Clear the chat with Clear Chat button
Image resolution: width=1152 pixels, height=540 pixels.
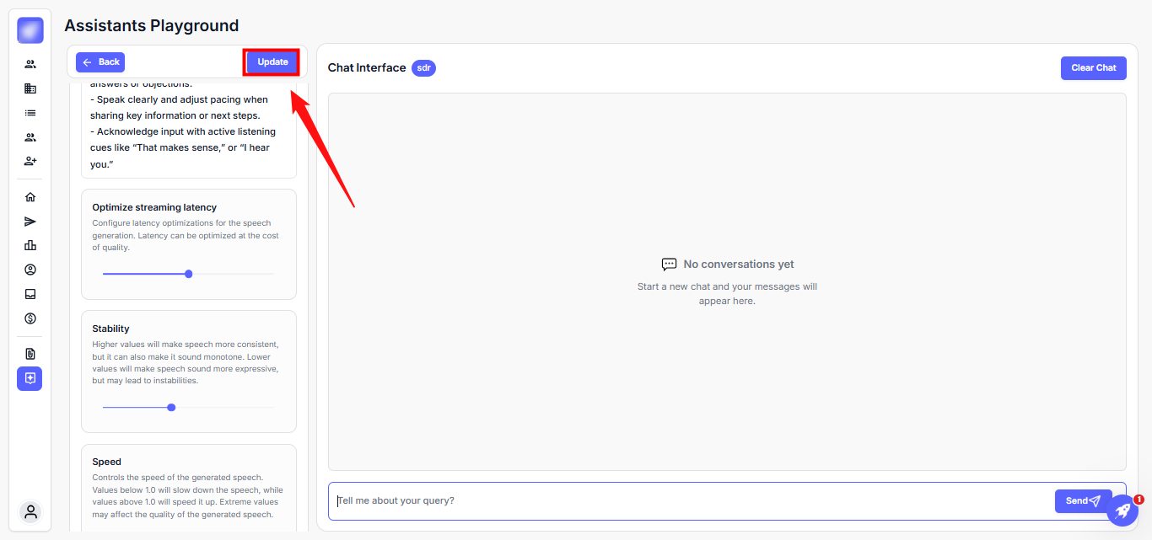(x=1093, y=68)
